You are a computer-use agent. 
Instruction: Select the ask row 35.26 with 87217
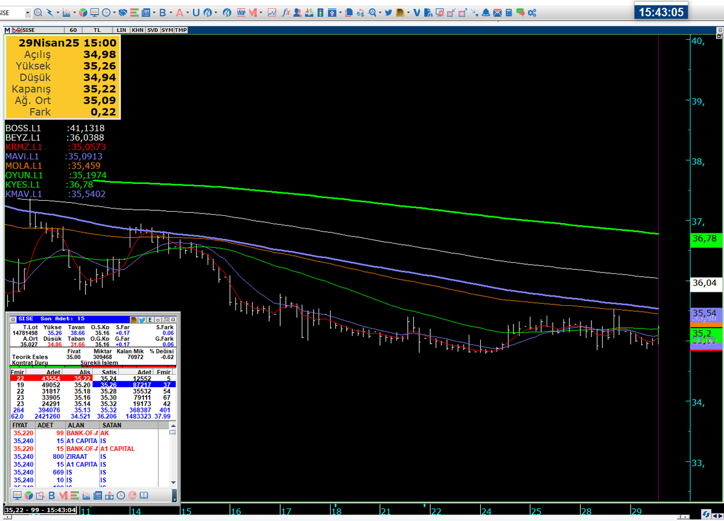135,384
